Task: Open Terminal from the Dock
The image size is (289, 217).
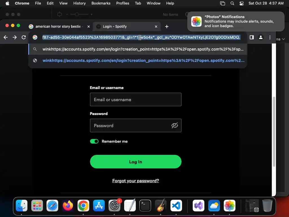Action: point(145,206)
